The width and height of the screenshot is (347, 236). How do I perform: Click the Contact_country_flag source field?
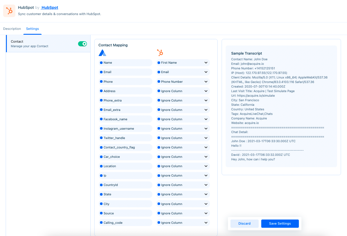pyautogui.click(x=125, y=147)
